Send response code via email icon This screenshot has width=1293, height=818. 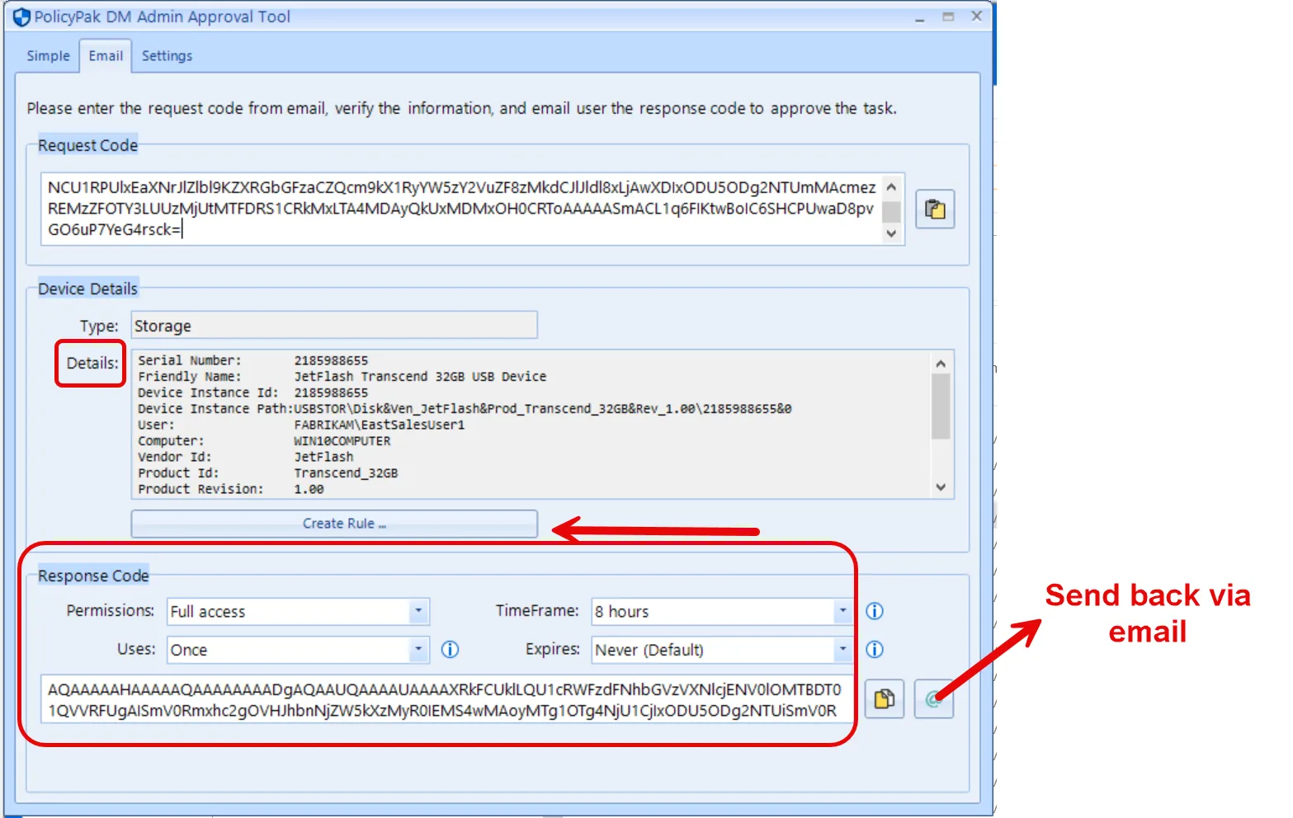click(x=933, y=699)
